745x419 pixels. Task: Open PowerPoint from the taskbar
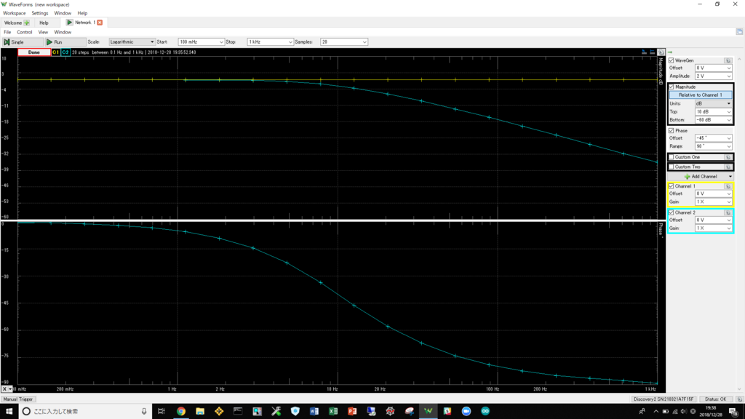pyautogui.click(x=352, y=411)
